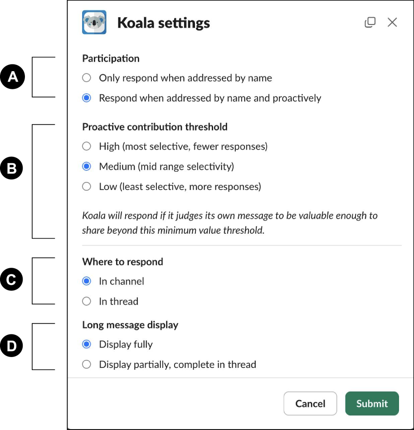This screenshot has width=414, height=430.
Task: Open settings in new window icon
Action: tap(370, 22)
